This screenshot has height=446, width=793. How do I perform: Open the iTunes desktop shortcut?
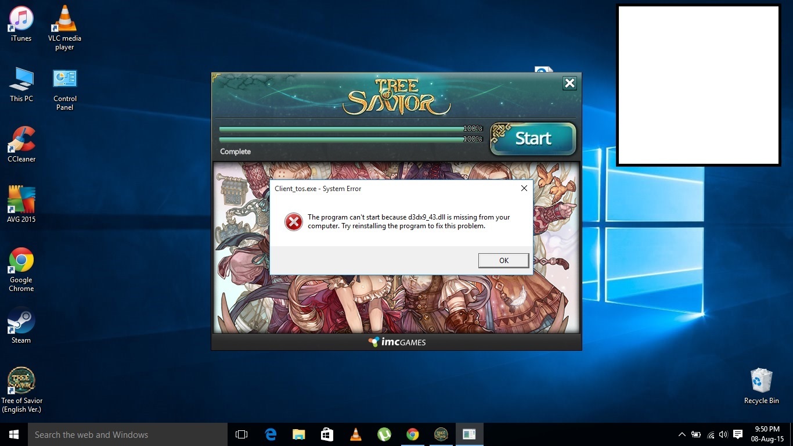(21, 23)
